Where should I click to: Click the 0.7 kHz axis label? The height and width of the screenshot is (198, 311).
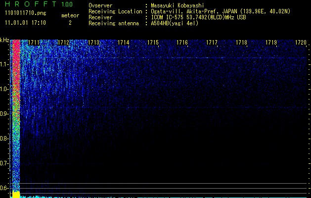(x=4, y=163)
